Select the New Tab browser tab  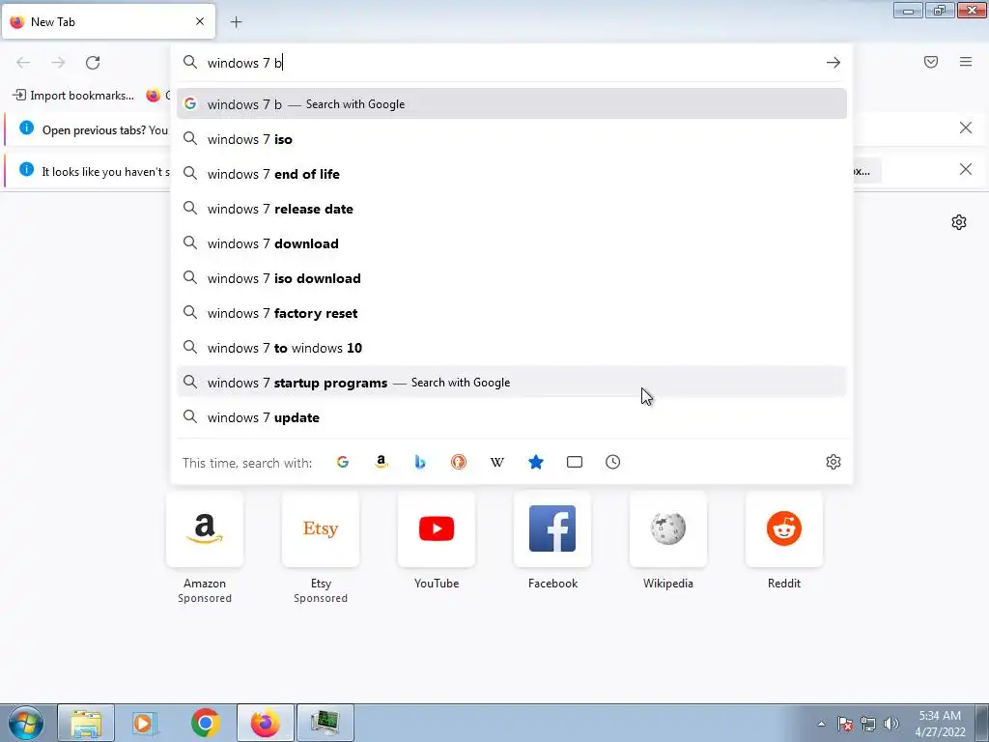click(108, 21)
